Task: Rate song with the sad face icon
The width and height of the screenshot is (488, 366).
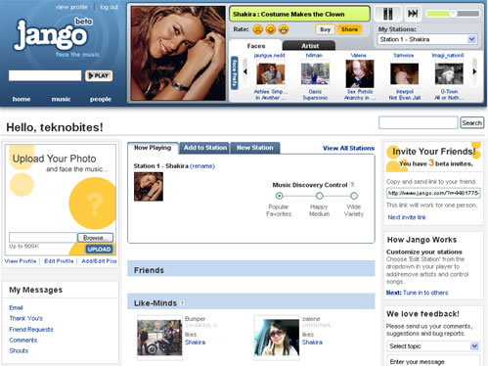Action: pyautogui.click(x=257, y=29)
